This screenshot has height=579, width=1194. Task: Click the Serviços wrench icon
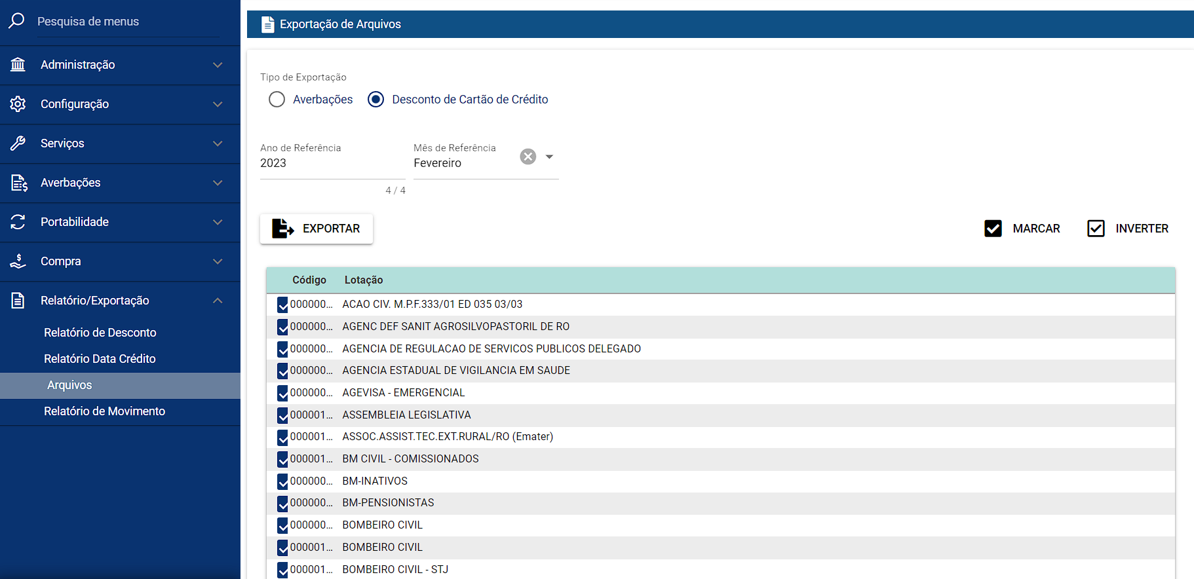tap(18, 143)
